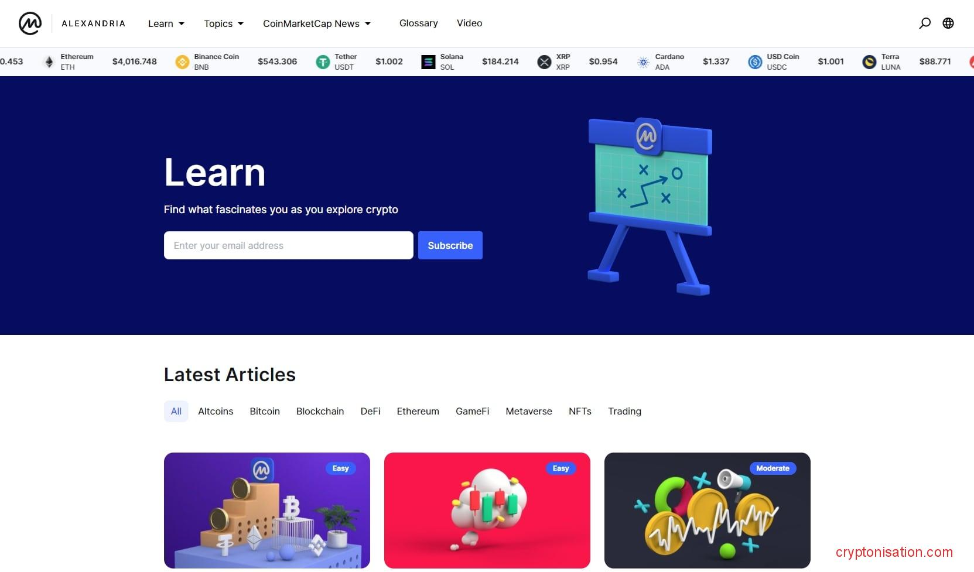Select the Tether icon in ticker

click(x=323, y=61)
